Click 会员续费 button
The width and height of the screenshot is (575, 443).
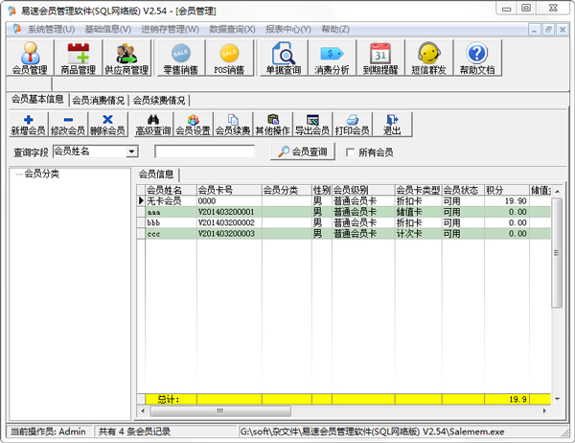233,125
